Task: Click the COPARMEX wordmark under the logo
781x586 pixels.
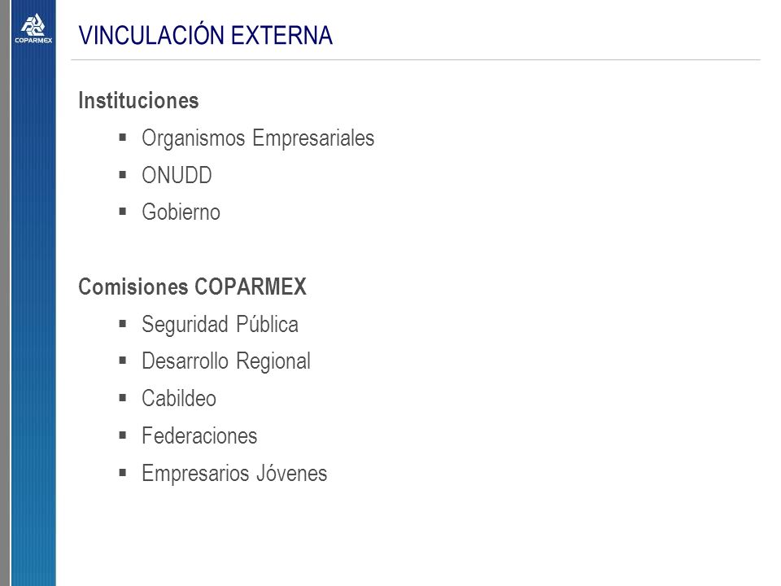Action: (33, 41)
